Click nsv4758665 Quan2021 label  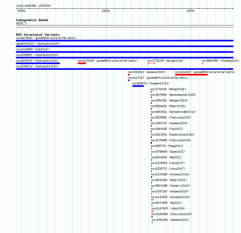point(168,152)
